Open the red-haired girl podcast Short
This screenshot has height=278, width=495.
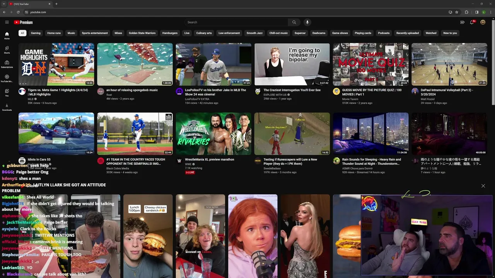(253, 236)
